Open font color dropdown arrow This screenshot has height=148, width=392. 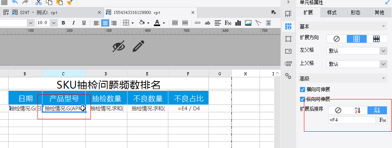tap(164, 23)
